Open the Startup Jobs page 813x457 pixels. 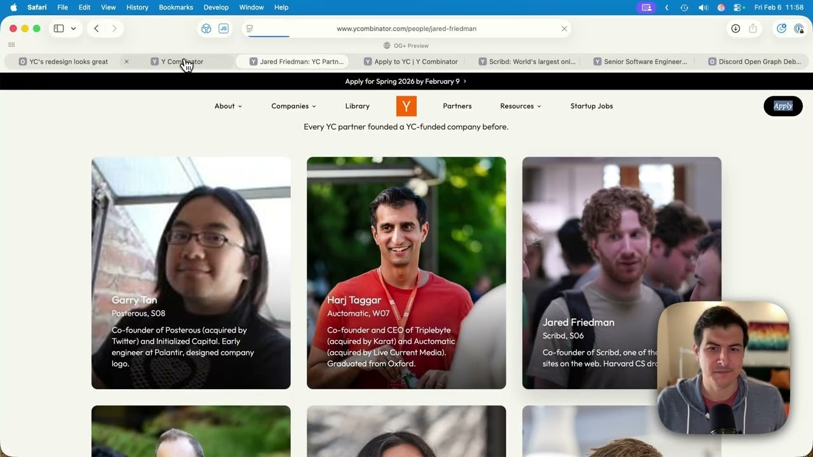591,105
